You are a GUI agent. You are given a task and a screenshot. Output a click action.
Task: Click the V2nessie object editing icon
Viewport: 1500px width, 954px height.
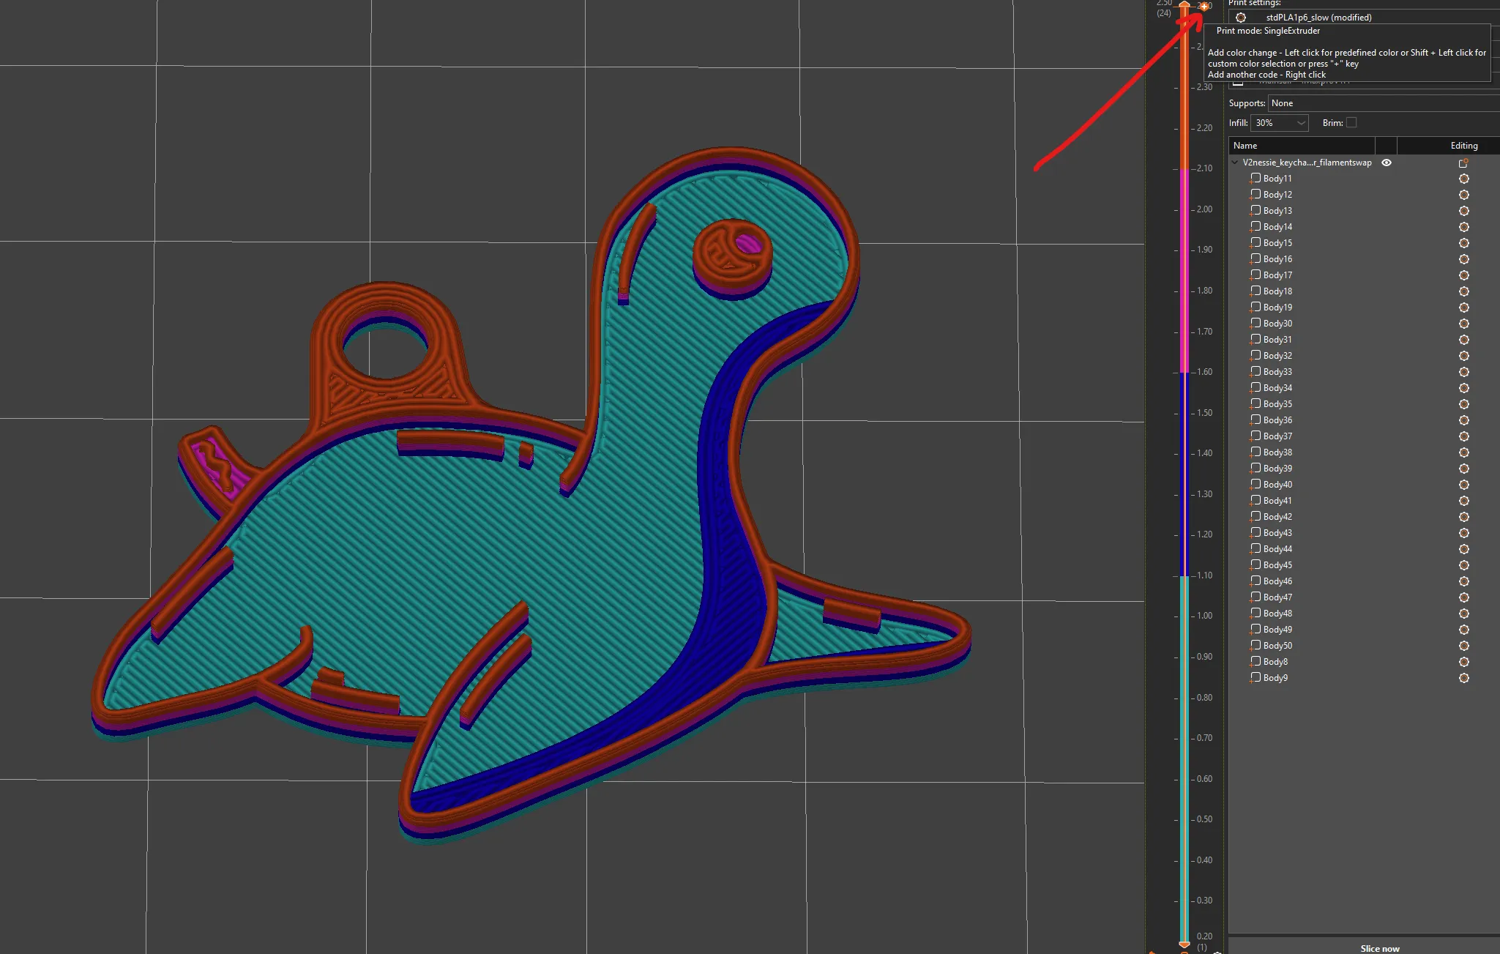pyautogui.click(x=1464, y=163)
